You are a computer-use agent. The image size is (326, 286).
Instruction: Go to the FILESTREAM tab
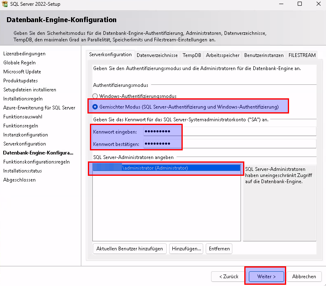coord(302,55)
